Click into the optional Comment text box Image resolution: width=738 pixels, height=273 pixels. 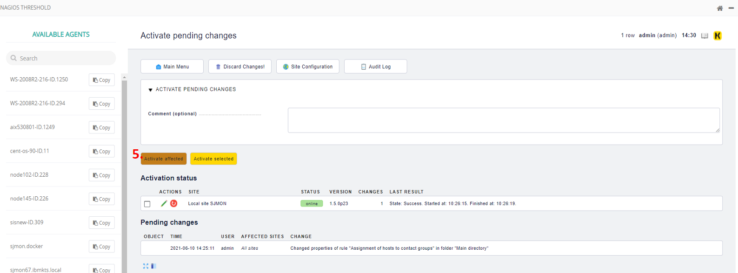click(x=503, y=120)
